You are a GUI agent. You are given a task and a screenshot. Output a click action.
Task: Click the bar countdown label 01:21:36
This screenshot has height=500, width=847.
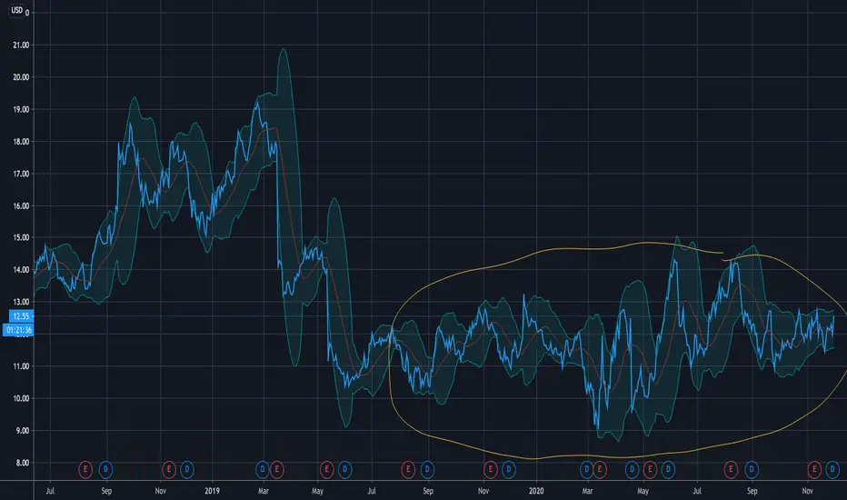(18, 330)
